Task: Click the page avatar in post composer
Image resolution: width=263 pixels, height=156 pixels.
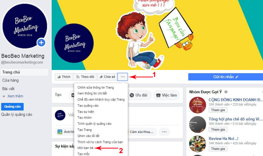Action: 60,115
